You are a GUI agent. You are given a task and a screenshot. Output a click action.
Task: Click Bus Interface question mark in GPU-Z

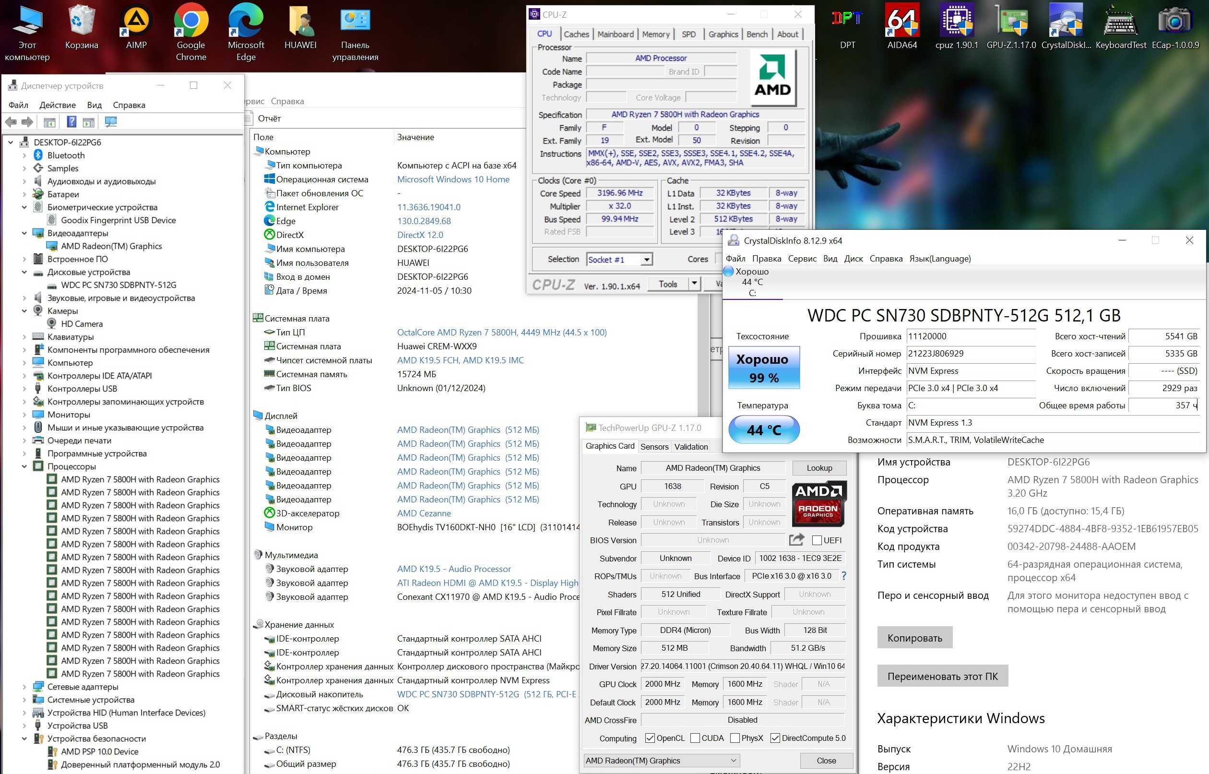pyautogui.click(x=844, y=575)
